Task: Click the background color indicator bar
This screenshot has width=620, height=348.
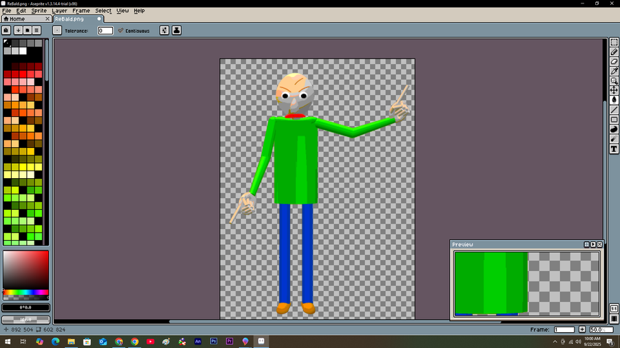Action: [x=25, y=320]
